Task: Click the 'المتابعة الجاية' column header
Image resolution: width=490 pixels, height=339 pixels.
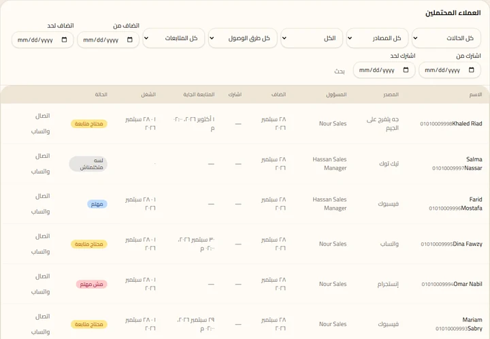Action: [199, 95]
